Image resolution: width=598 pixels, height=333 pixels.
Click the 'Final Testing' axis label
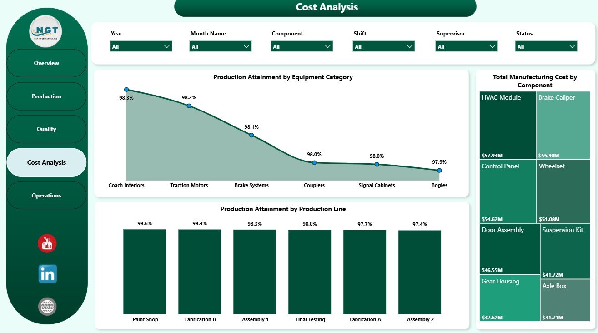pos(310,319)
